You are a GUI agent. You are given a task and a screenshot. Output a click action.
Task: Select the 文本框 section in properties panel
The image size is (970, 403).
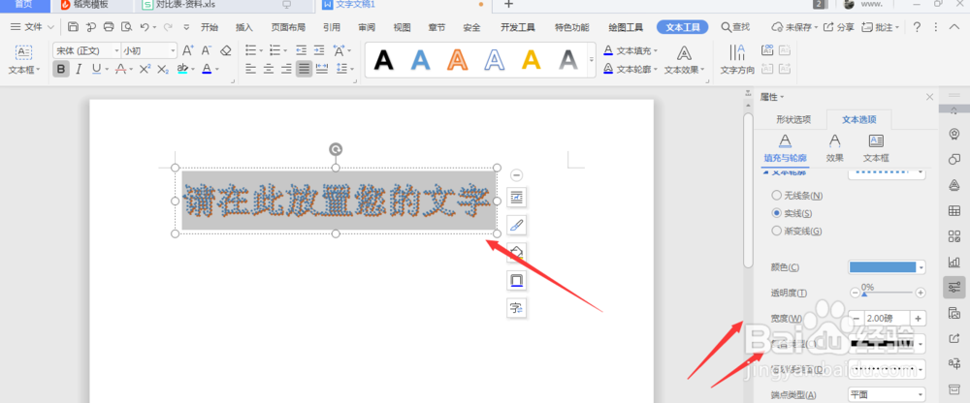(x=876, y=148)
